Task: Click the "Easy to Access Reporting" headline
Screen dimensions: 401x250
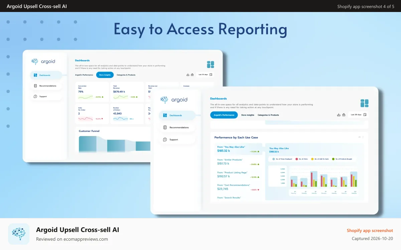Action: point(200,29)
